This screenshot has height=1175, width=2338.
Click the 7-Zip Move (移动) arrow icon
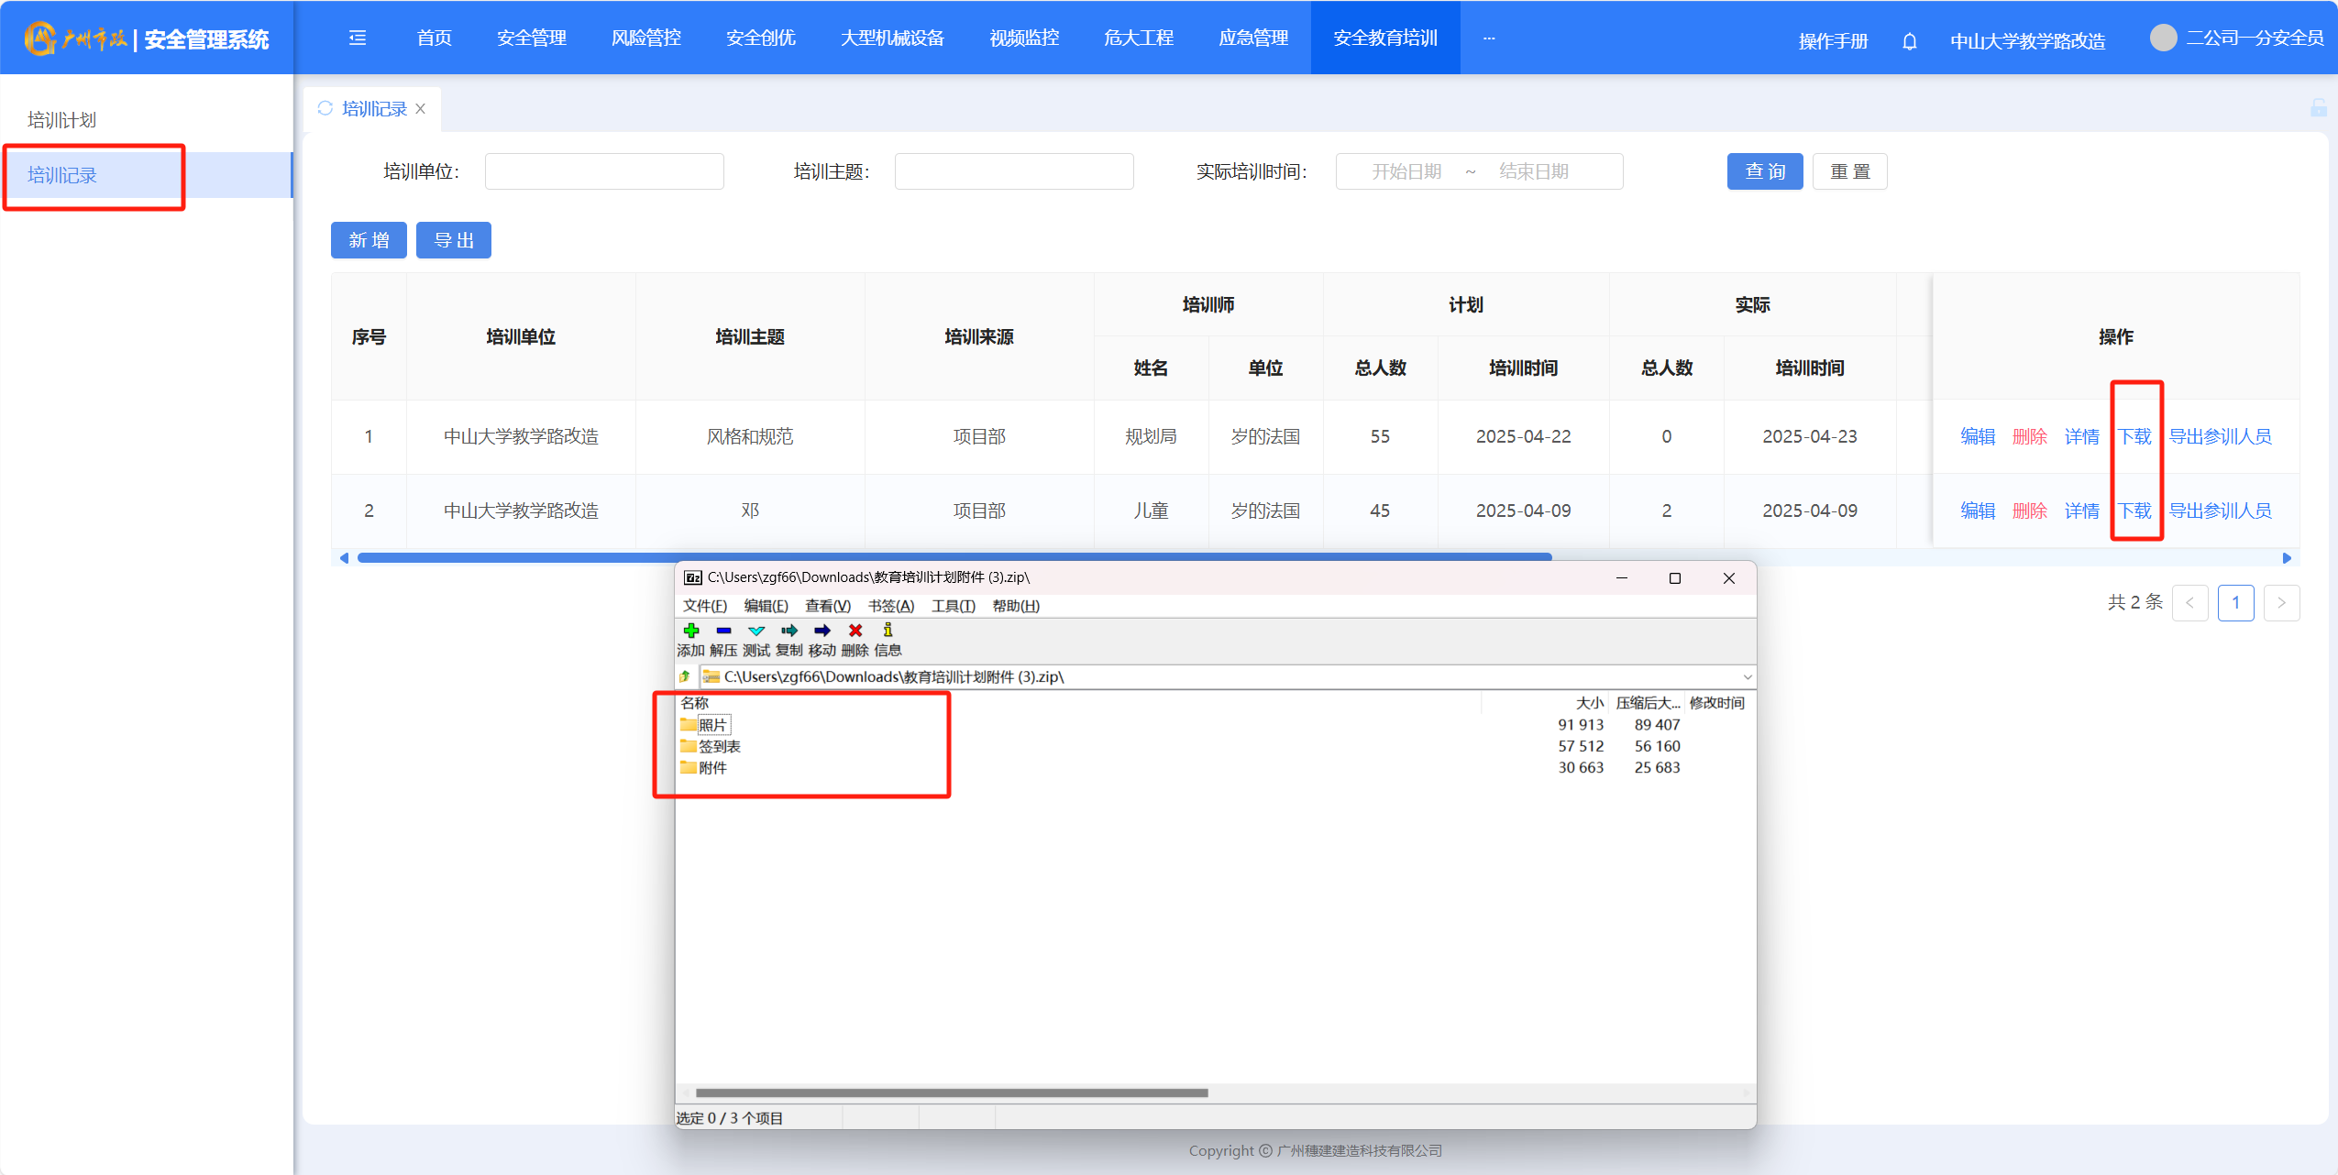click(x=822, y=631)
